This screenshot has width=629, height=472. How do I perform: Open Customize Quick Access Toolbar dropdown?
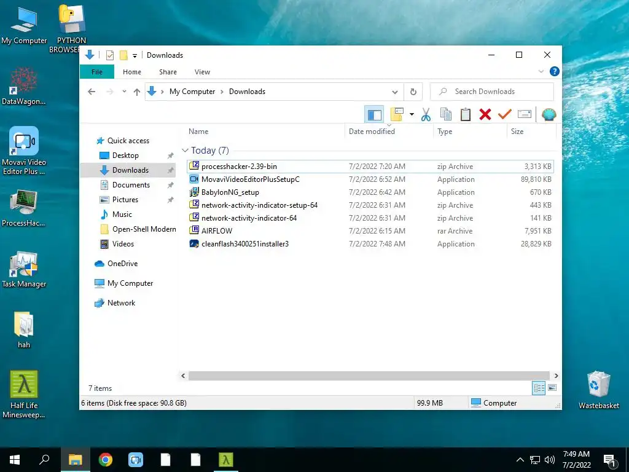(135, 56)
